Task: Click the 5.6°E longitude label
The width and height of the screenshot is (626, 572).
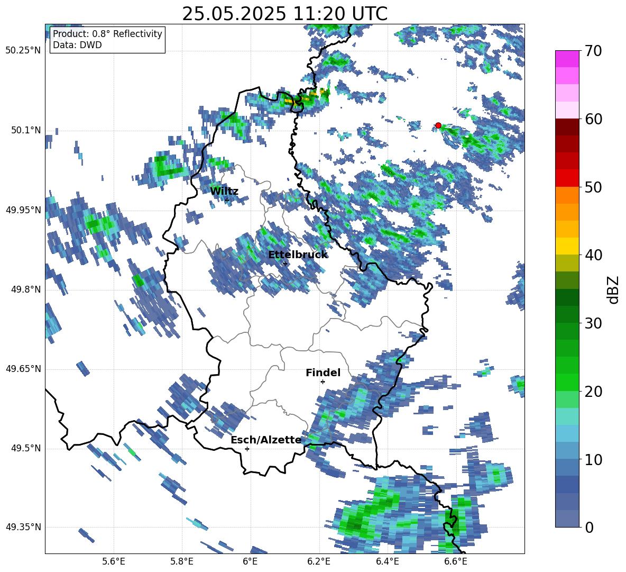Action: 114,561
